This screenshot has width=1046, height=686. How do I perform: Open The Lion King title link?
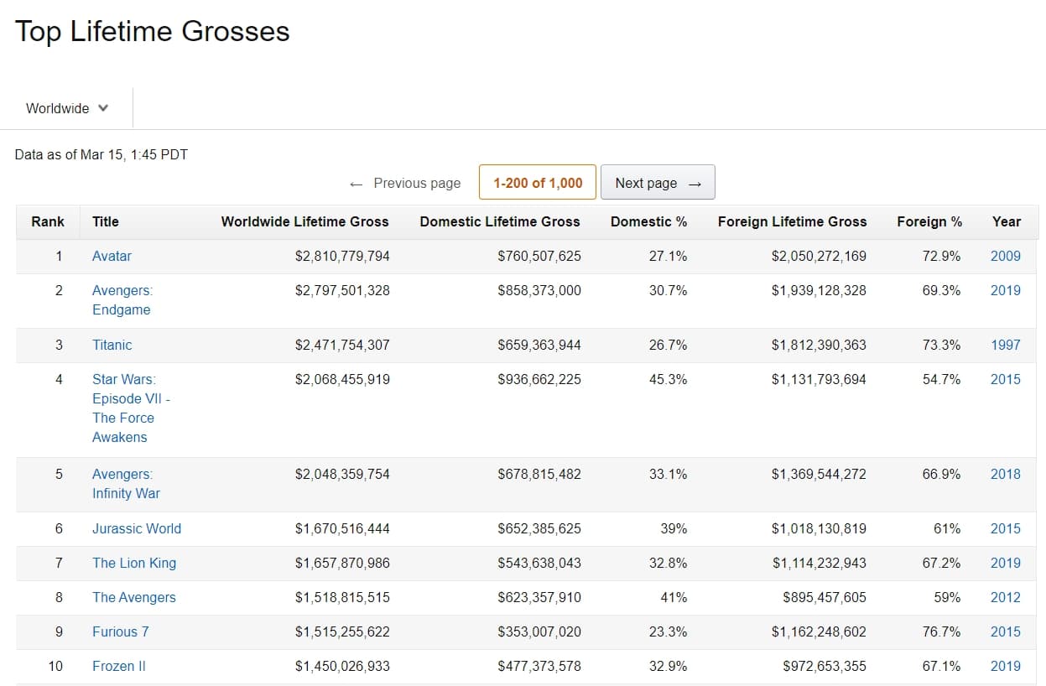pyautogui.click(x=134, y=563)
